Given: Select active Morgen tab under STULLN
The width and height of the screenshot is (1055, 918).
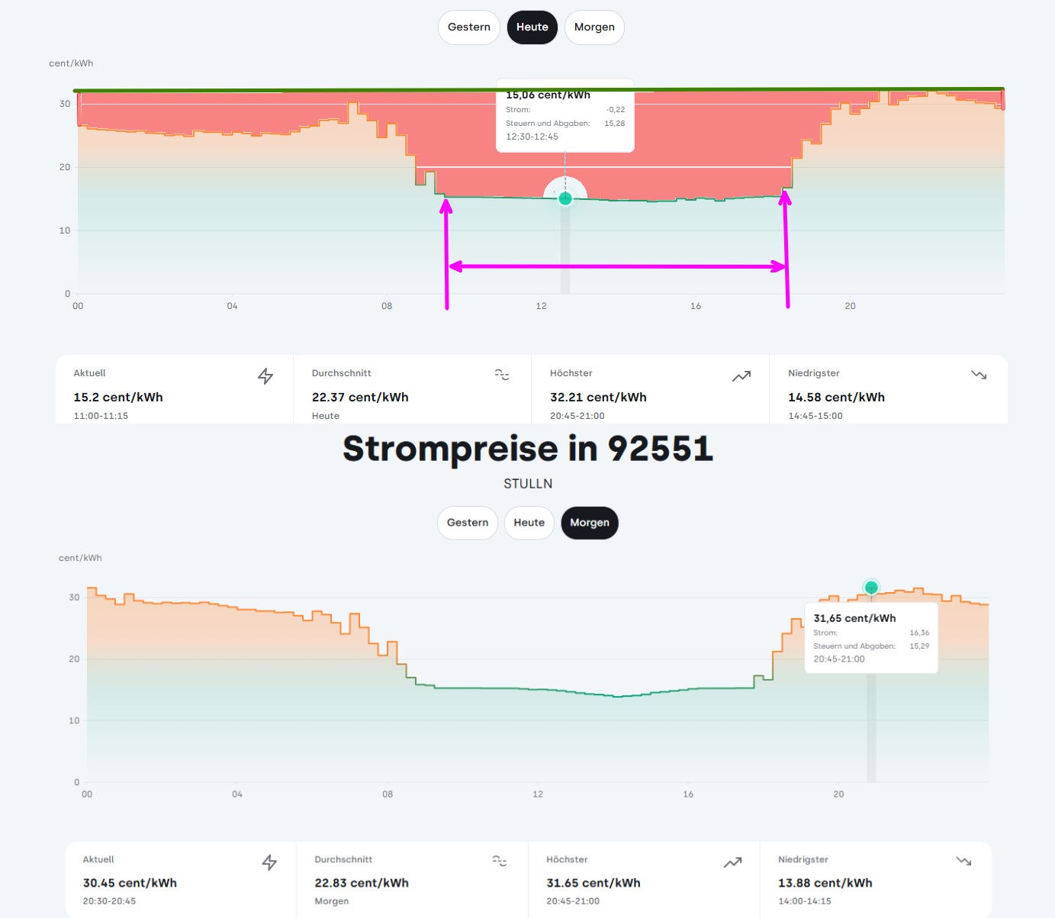Looking at the screenshot, I should pos(590,523).
